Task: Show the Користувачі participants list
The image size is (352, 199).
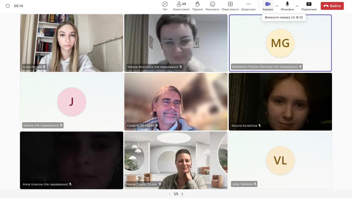Action: click(x=181, y=6)
